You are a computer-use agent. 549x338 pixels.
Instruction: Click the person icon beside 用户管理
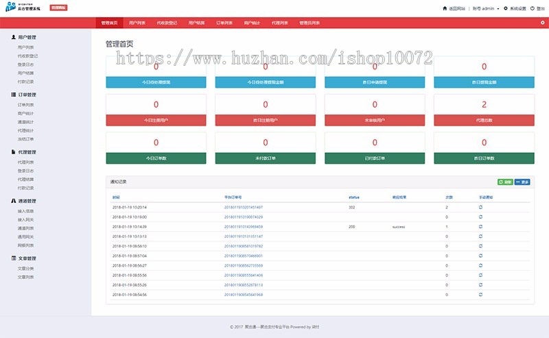(13, 37)
